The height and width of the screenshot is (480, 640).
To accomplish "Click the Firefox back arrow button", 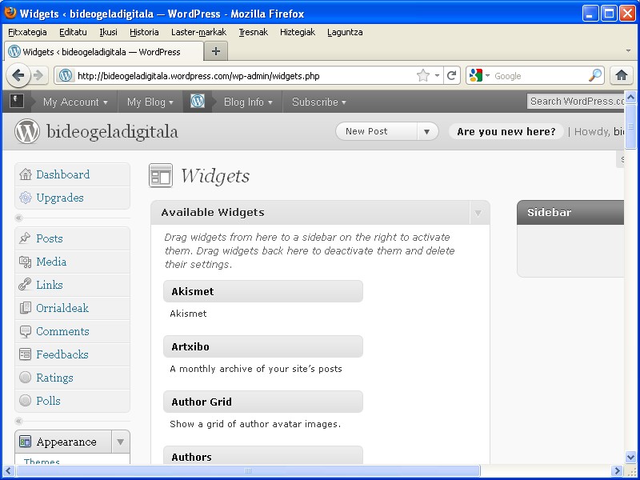I will click(18, 75).
